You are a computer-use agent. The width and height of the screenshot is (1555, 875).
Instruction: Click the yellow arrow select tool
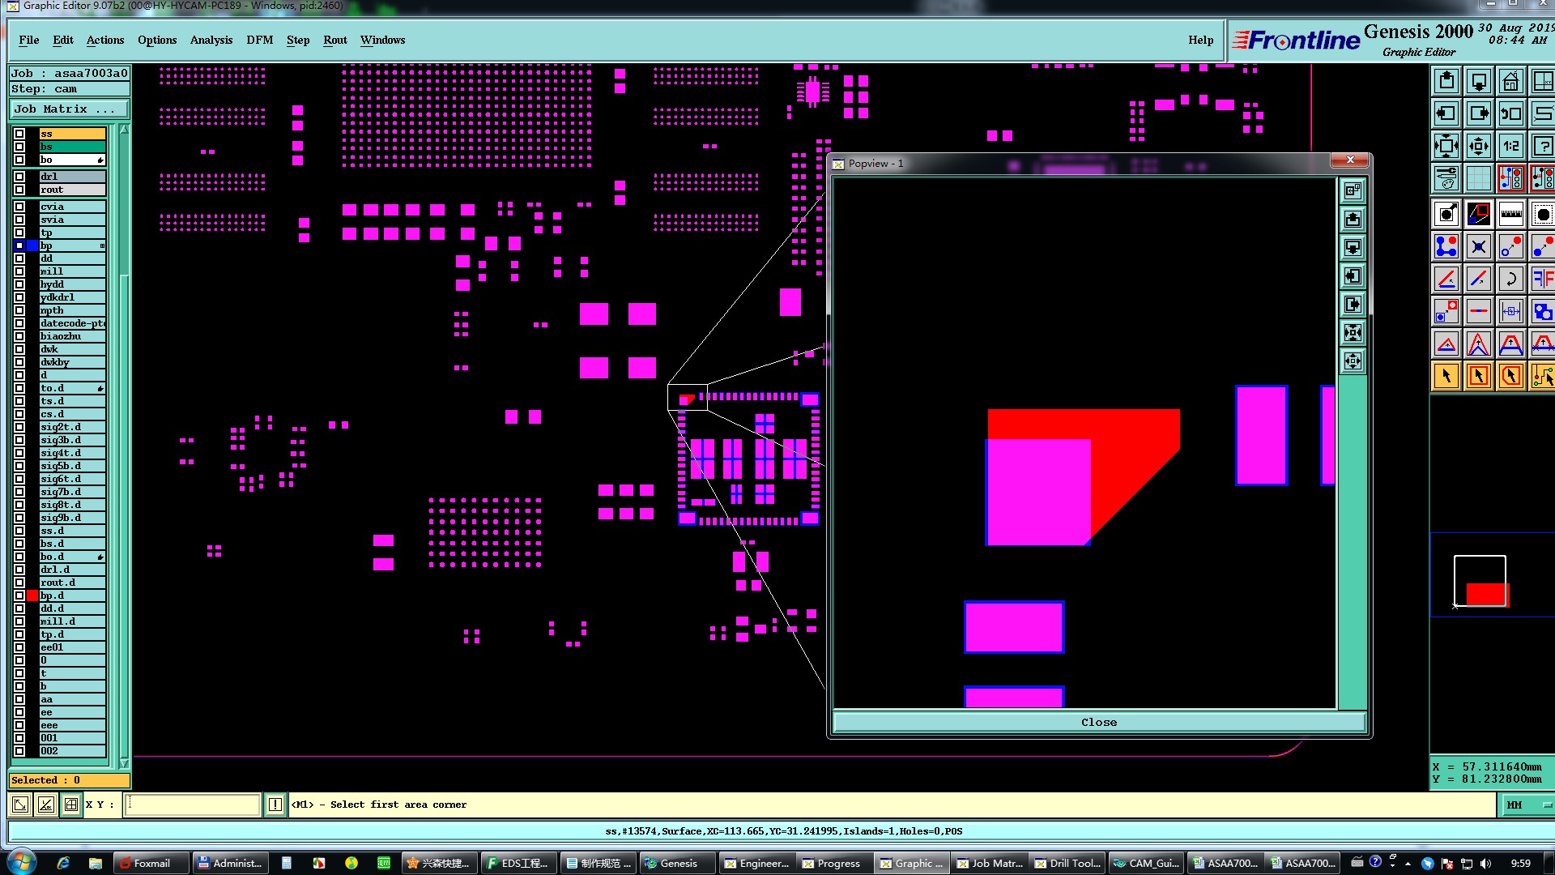coord(1446,376)
